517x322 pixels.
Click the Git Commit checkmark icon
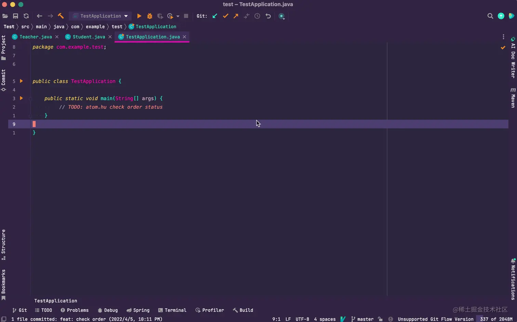tap(225, 16)
